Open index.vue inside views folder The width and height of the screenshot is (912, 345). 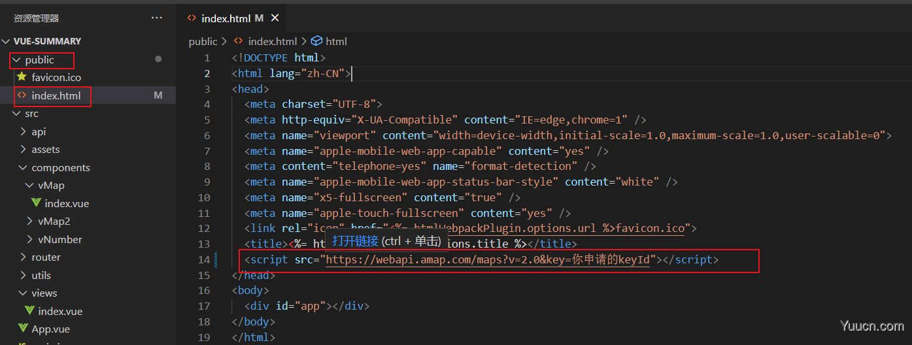(60, 311)
